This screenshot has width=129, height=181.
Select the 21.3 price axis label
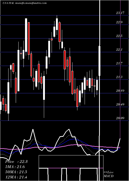tap(119, 77)
